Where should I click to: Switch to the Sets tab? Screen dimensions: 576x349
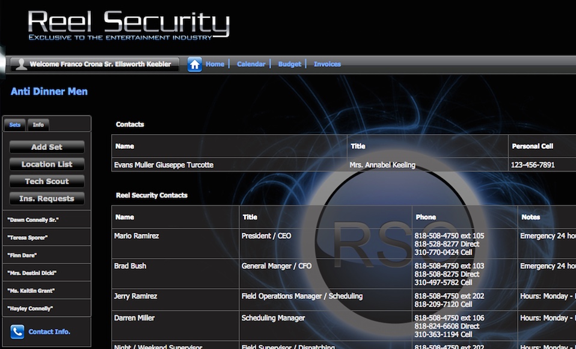click(14, 125)
